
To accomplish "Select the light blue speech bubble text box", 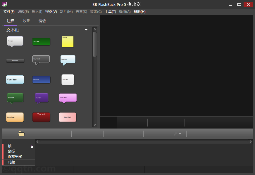I will (x=68, y=60).
